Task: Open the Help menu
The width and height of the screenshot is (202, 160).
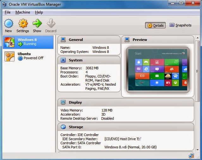Action: coord(39,12)
